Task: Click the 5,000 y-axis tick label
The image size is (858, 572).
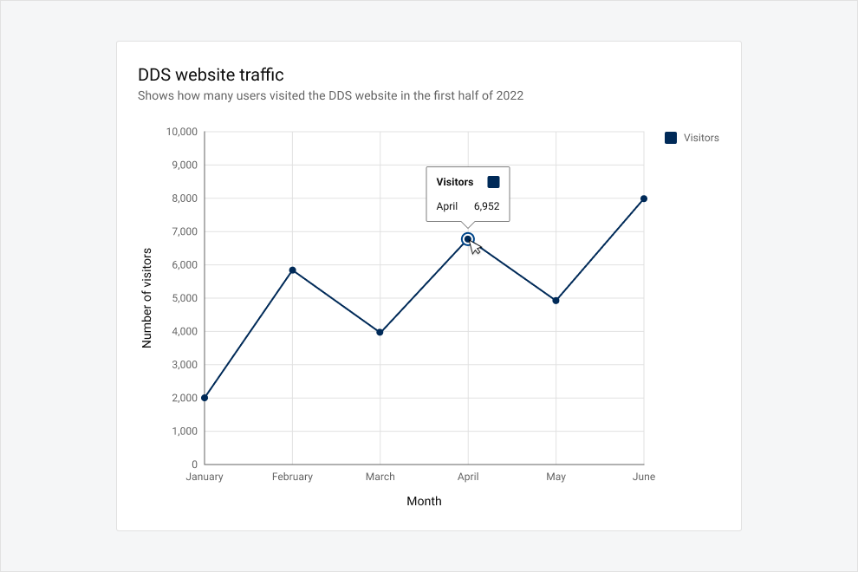Action: point(185,298)
